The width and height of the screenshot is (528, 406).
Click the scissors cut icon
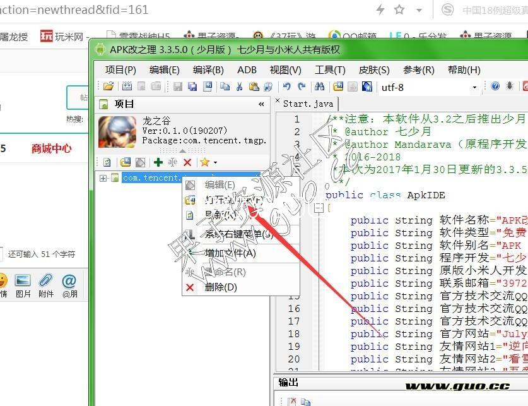pos(240,87)
